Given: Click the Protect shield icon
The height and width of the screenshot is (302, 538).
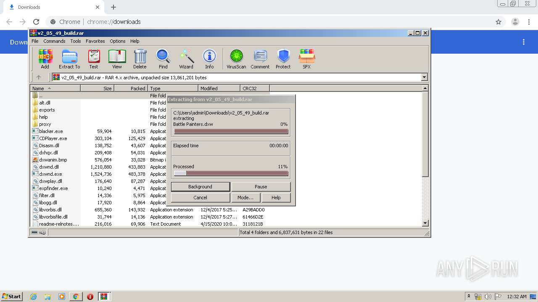Looking at the screenshot, I should tap(283, 59).
